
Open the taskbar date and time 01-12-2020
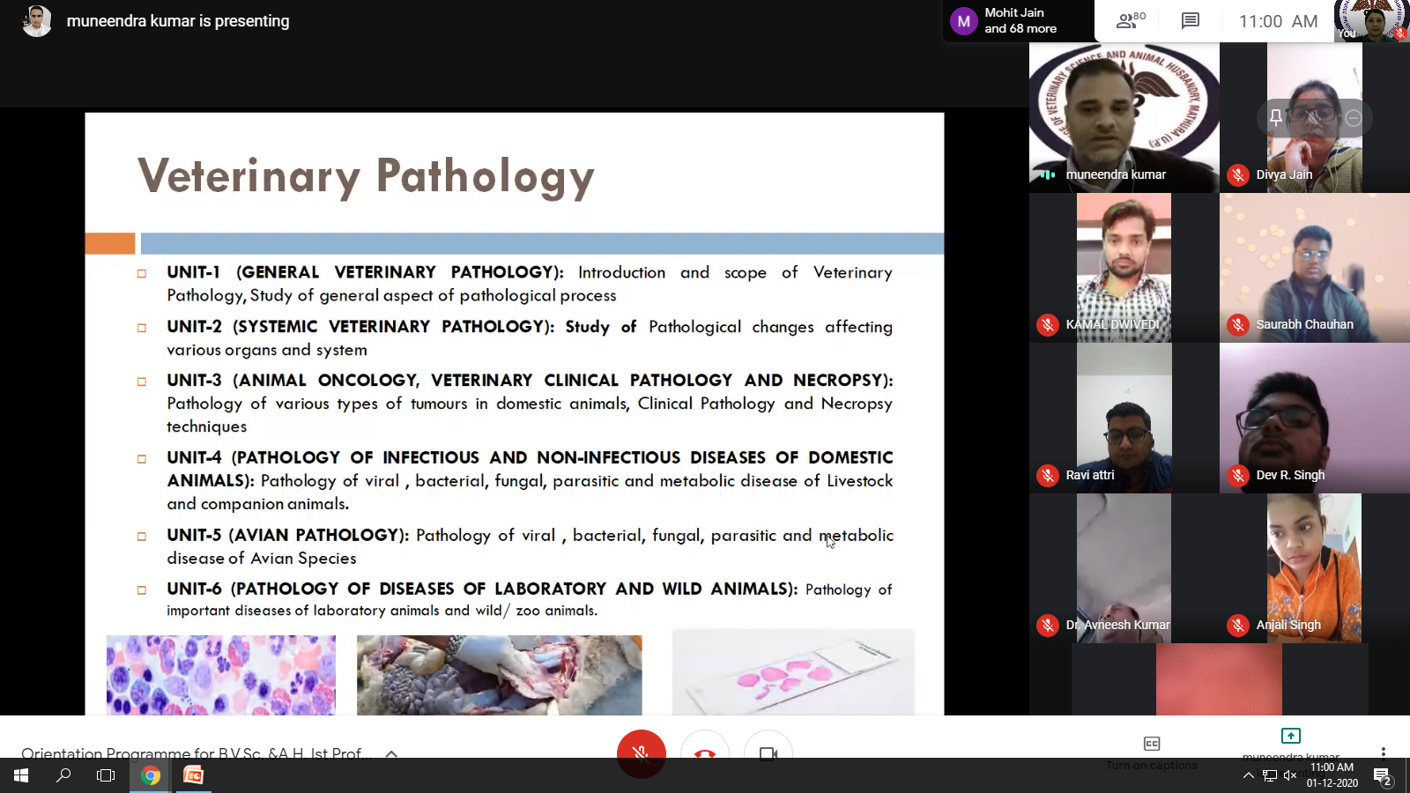(1332, 775)
